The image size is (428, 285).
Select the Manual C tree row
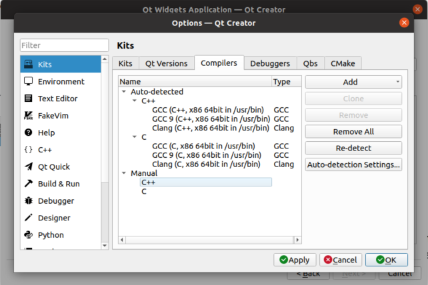tap(206, 191)
